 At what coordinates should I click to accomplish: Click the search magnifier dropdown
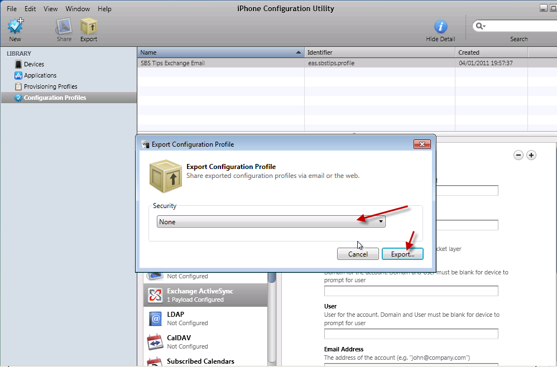pyautogui.click(x=480, y=26)
